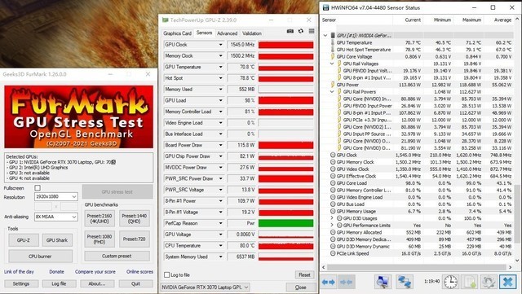
Task: Open the PerfCap Reason dropdown arrow
Action: coord(220,223)
